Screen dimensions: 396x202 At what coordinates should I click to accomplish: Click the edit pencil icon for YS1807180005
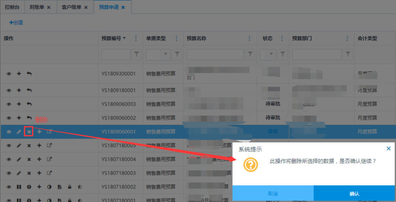19,145
